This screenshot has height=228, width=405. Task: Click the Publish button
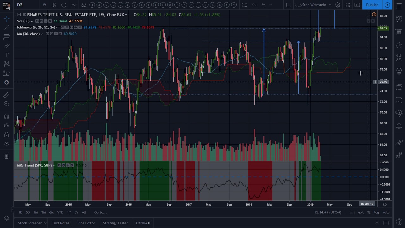(x=372, y=5)
